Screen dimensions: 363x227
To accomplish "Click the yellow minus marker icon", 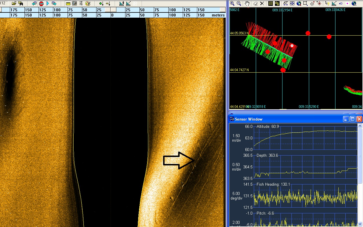I will 108,3.
